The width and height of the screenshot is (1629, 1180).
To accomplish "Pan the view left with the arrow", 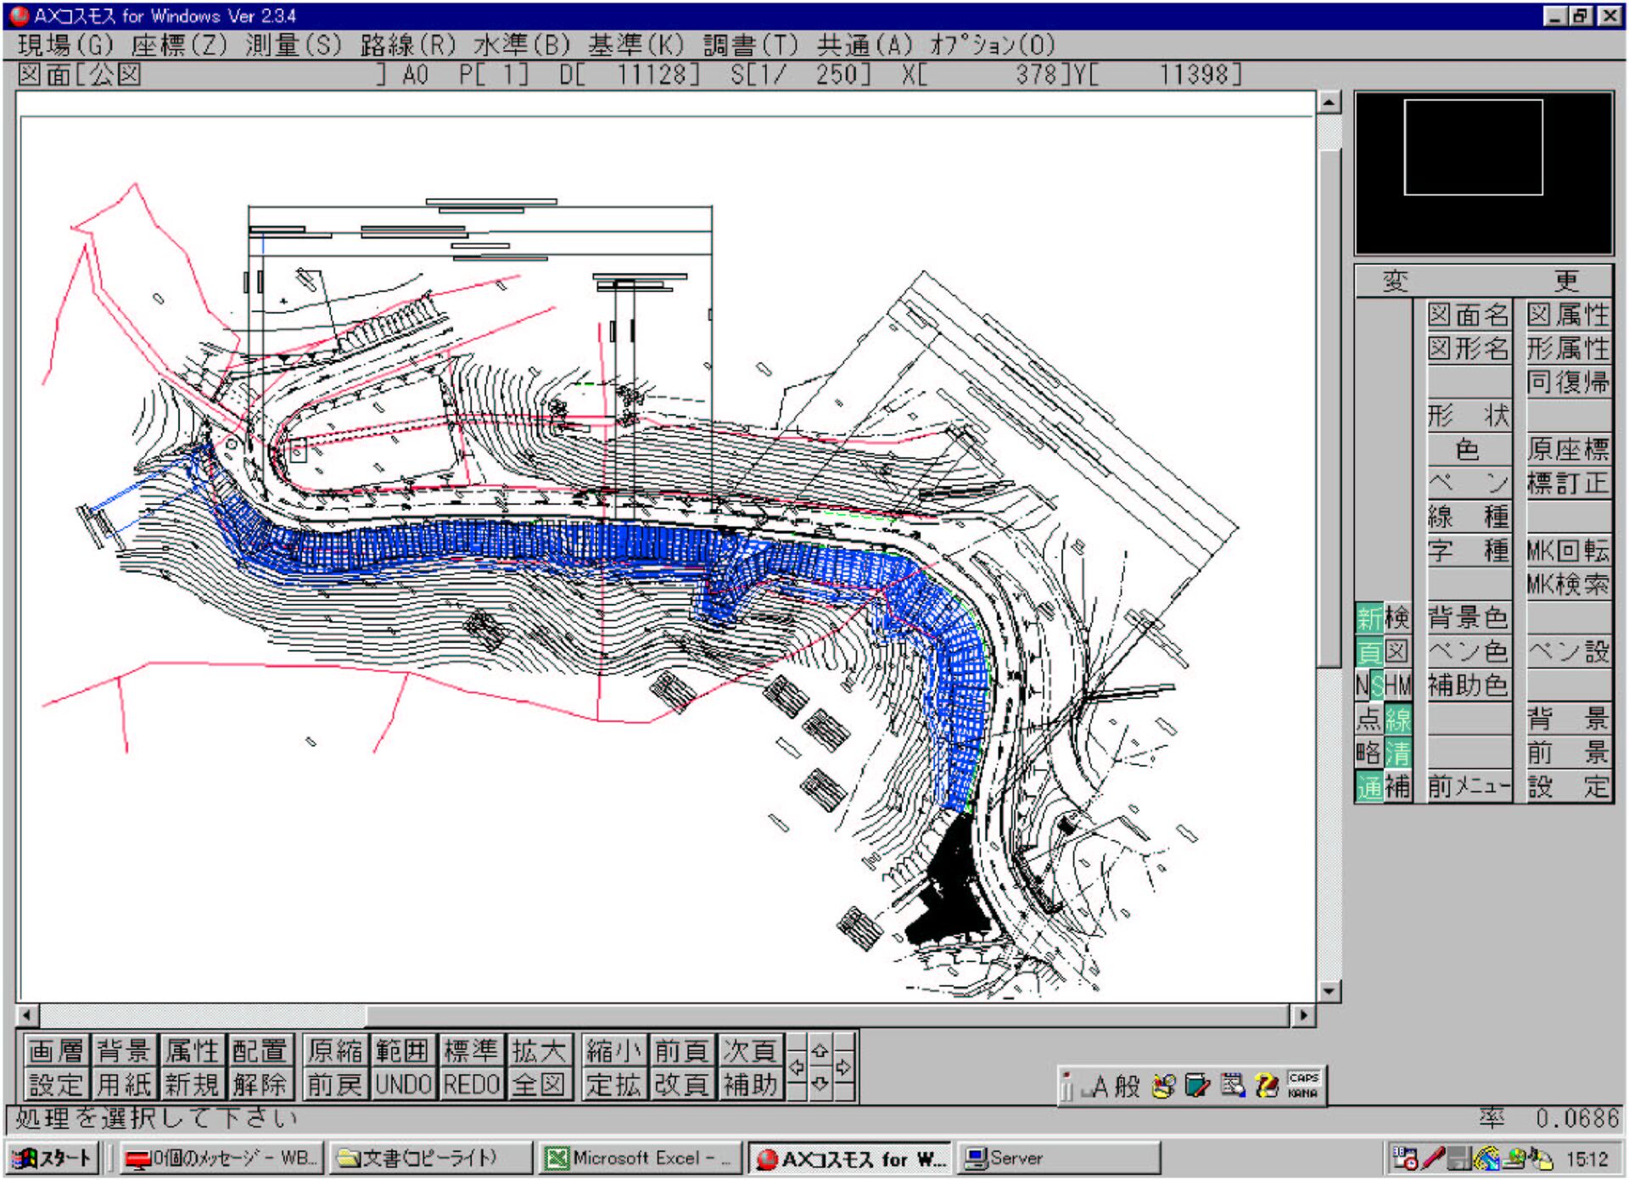I will point(797,1067).
